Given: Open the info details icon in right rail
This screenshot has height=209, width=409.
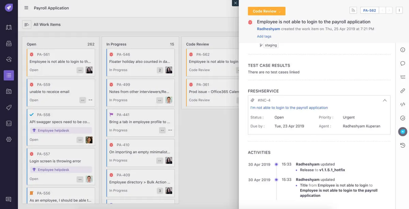Looking at the screenshot, I should tap(403, 50).
